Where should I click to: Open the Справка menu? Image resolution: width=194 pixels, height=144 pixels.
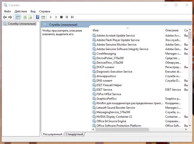click(44, 11)
